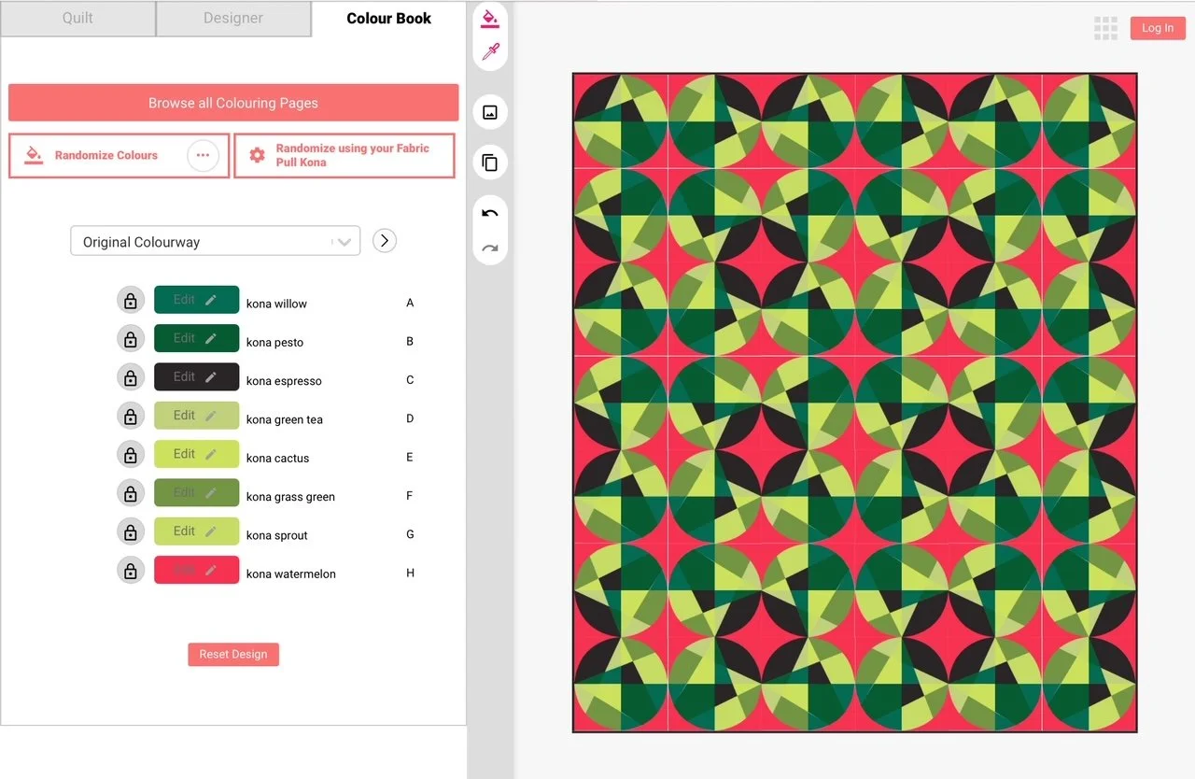This screenshot has width=1195, height=779.
Task: Select the Colour Book tab
Action: [388, 19]
